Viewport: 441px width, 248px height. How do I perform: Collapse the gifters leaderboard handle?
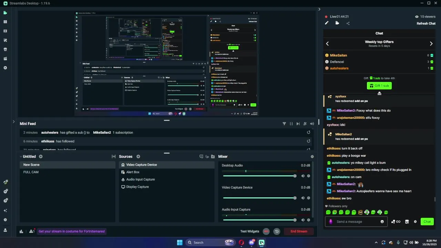[379, 93]
